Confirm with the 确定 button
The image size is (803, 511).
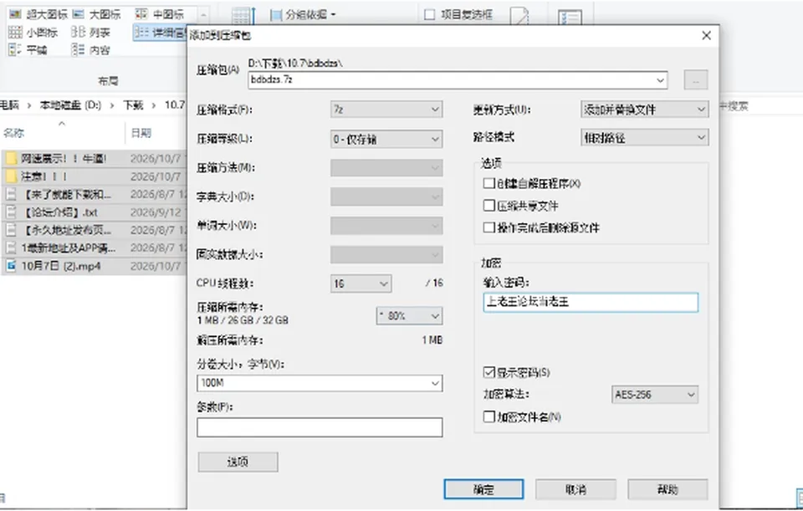(484, 489)
